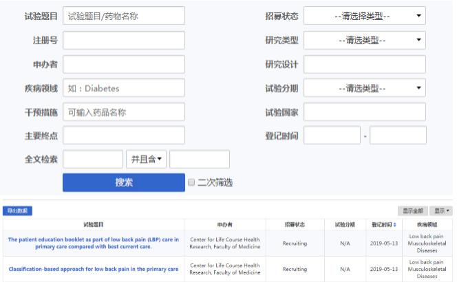Click Recruiting status in Classification-based row
Viewport: 457px width, 282px height.
click(295, 269)
